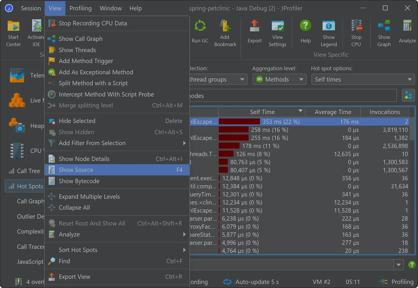
Task: Run garbage collection with Run GC
Action: (200, 26)
